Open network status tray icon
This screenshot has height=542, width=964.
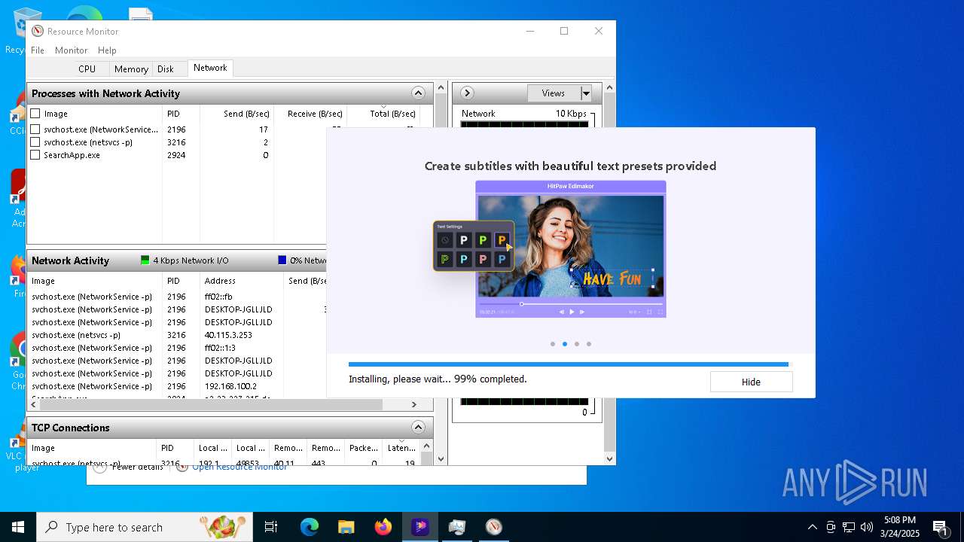[849, 527]
